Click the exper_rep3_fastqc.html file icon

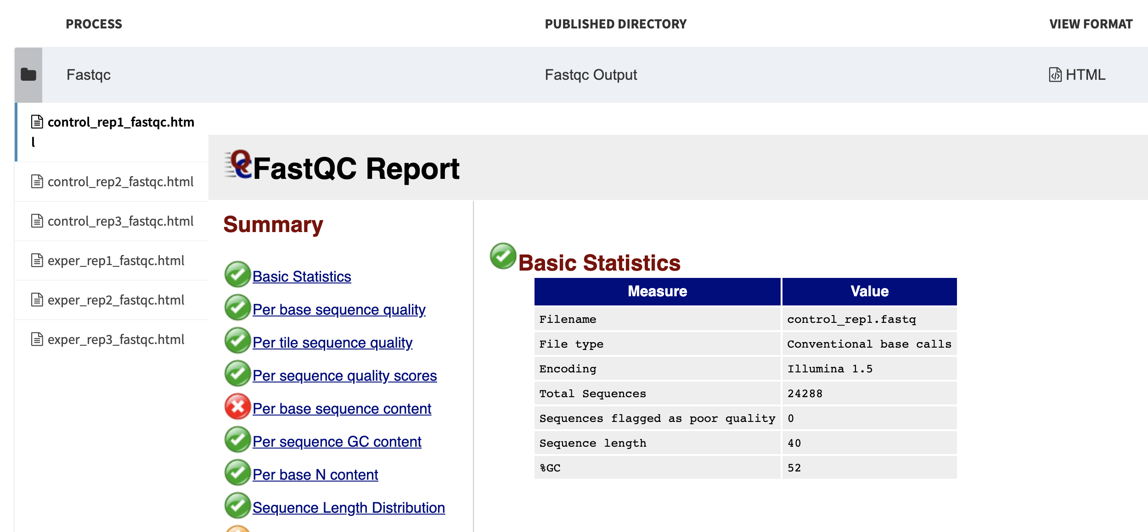(x=37, y=339)
